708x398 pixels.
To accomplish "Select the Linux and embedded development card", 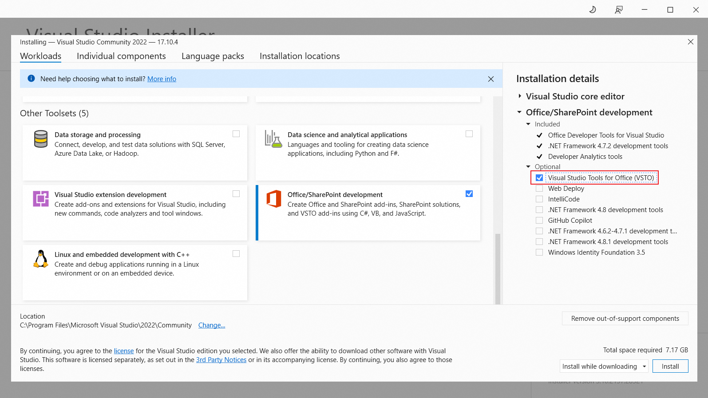I will point(135,273).
